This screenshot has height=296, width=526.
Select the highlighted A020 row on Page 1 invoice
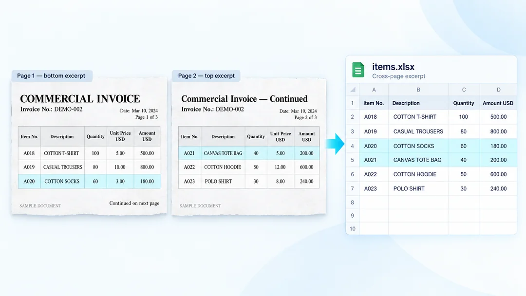89,182
